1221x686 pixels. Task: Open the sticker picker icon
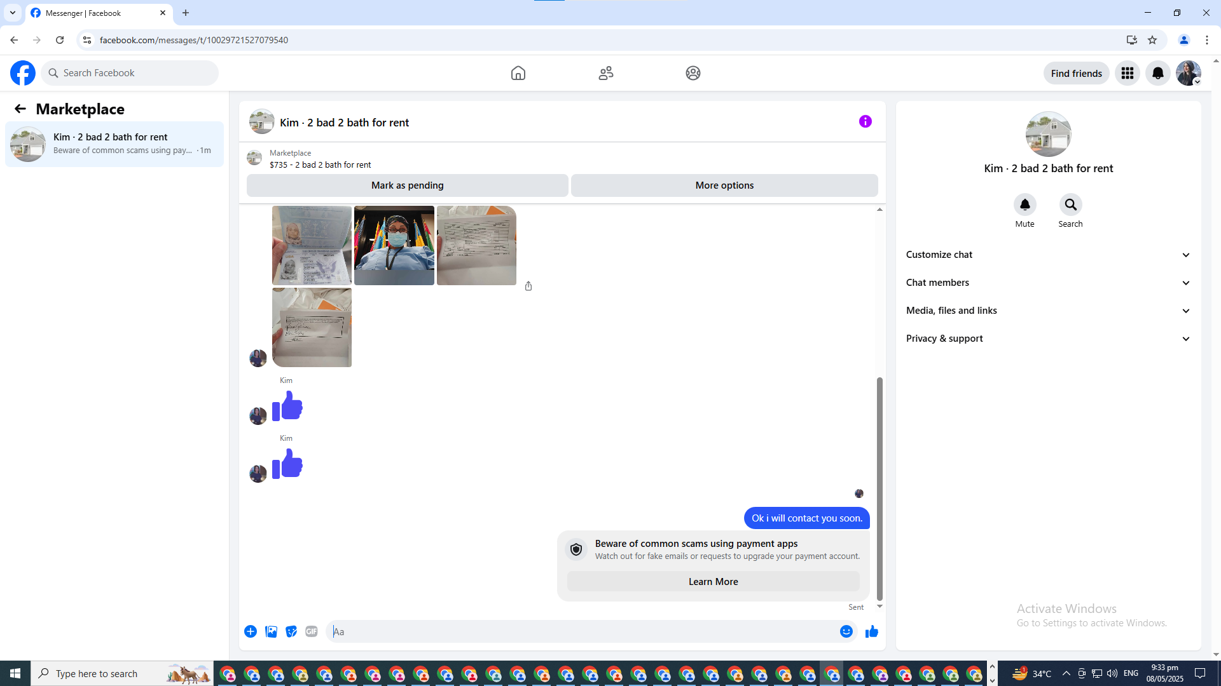[x=291, y=631]
